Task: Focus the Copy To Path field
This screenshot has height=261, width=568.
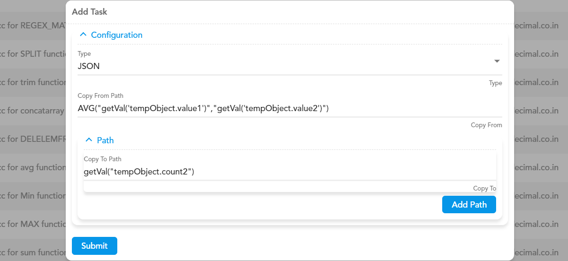Action: pos(289,172)
